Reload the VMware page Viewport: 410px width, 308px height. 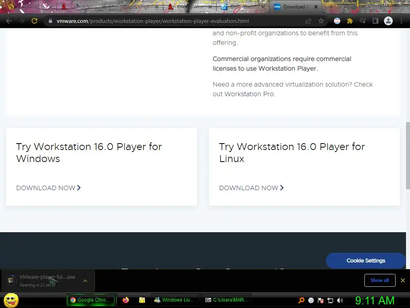[x=34, y=21]
